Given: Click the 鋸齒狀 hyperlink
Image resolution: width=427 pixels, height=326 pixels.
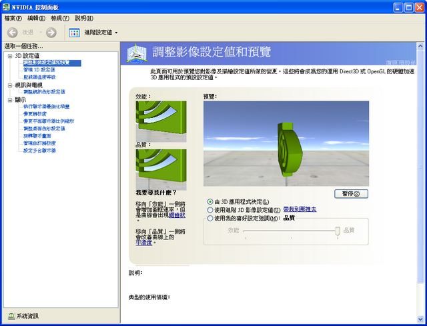Looking at the screenshot, I should (177, 215).
